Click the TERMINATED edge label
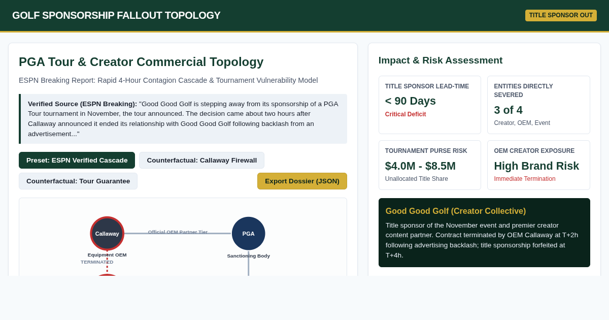The image size is (609, 320). (97, 262)
